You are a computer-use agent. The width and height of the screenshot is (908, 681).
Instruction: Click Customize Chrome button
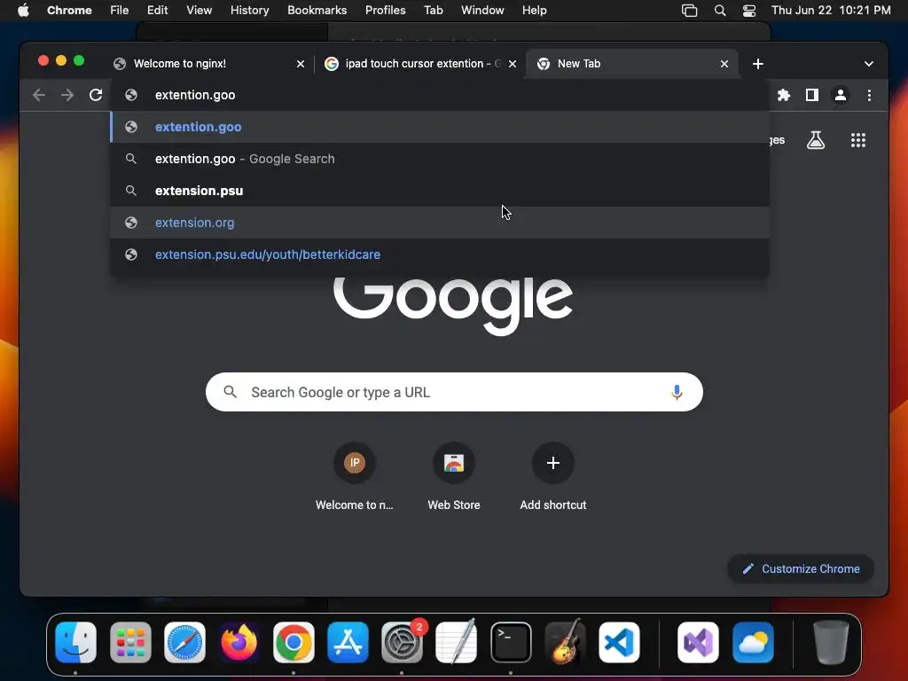[801, 568]
